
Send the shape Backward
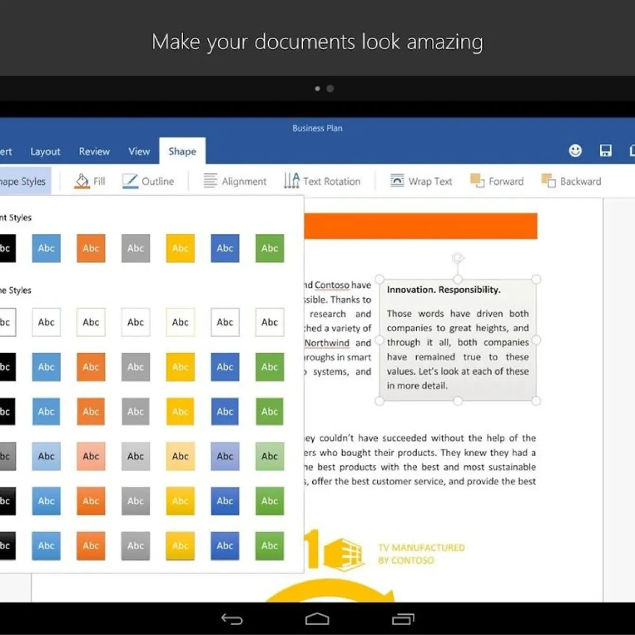(x=571, y=181)
